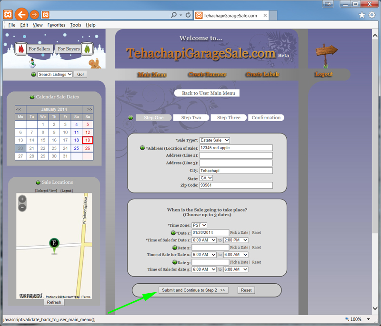This screenshot has height=326, width=381.
Task: Open the Time Zone dropdown
Action: point(199,225)
